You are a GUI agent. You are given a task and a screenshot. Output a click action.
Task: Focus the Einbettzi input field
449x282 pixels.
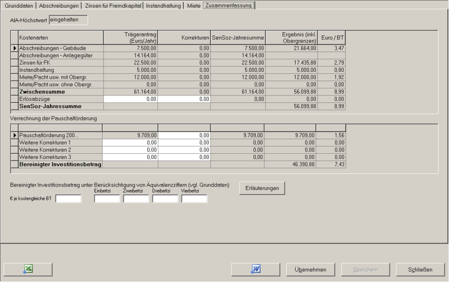pos(107,199)
